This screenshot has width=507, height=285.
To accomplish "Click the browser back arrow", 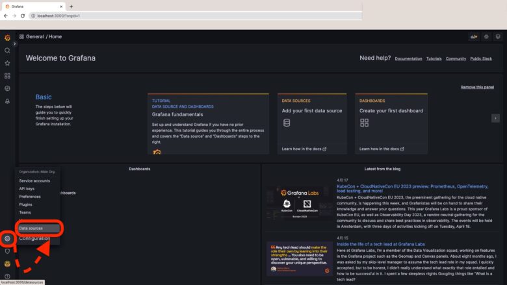I will point(6,16).
